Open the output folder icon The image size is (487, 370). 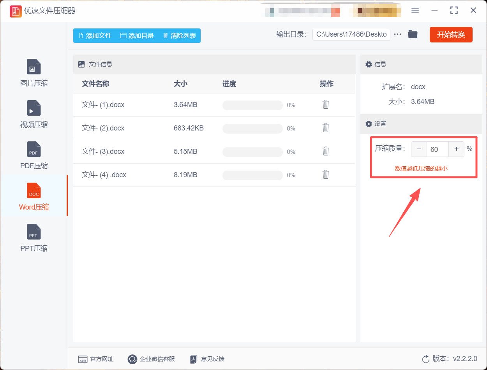(x=413, y=34)
